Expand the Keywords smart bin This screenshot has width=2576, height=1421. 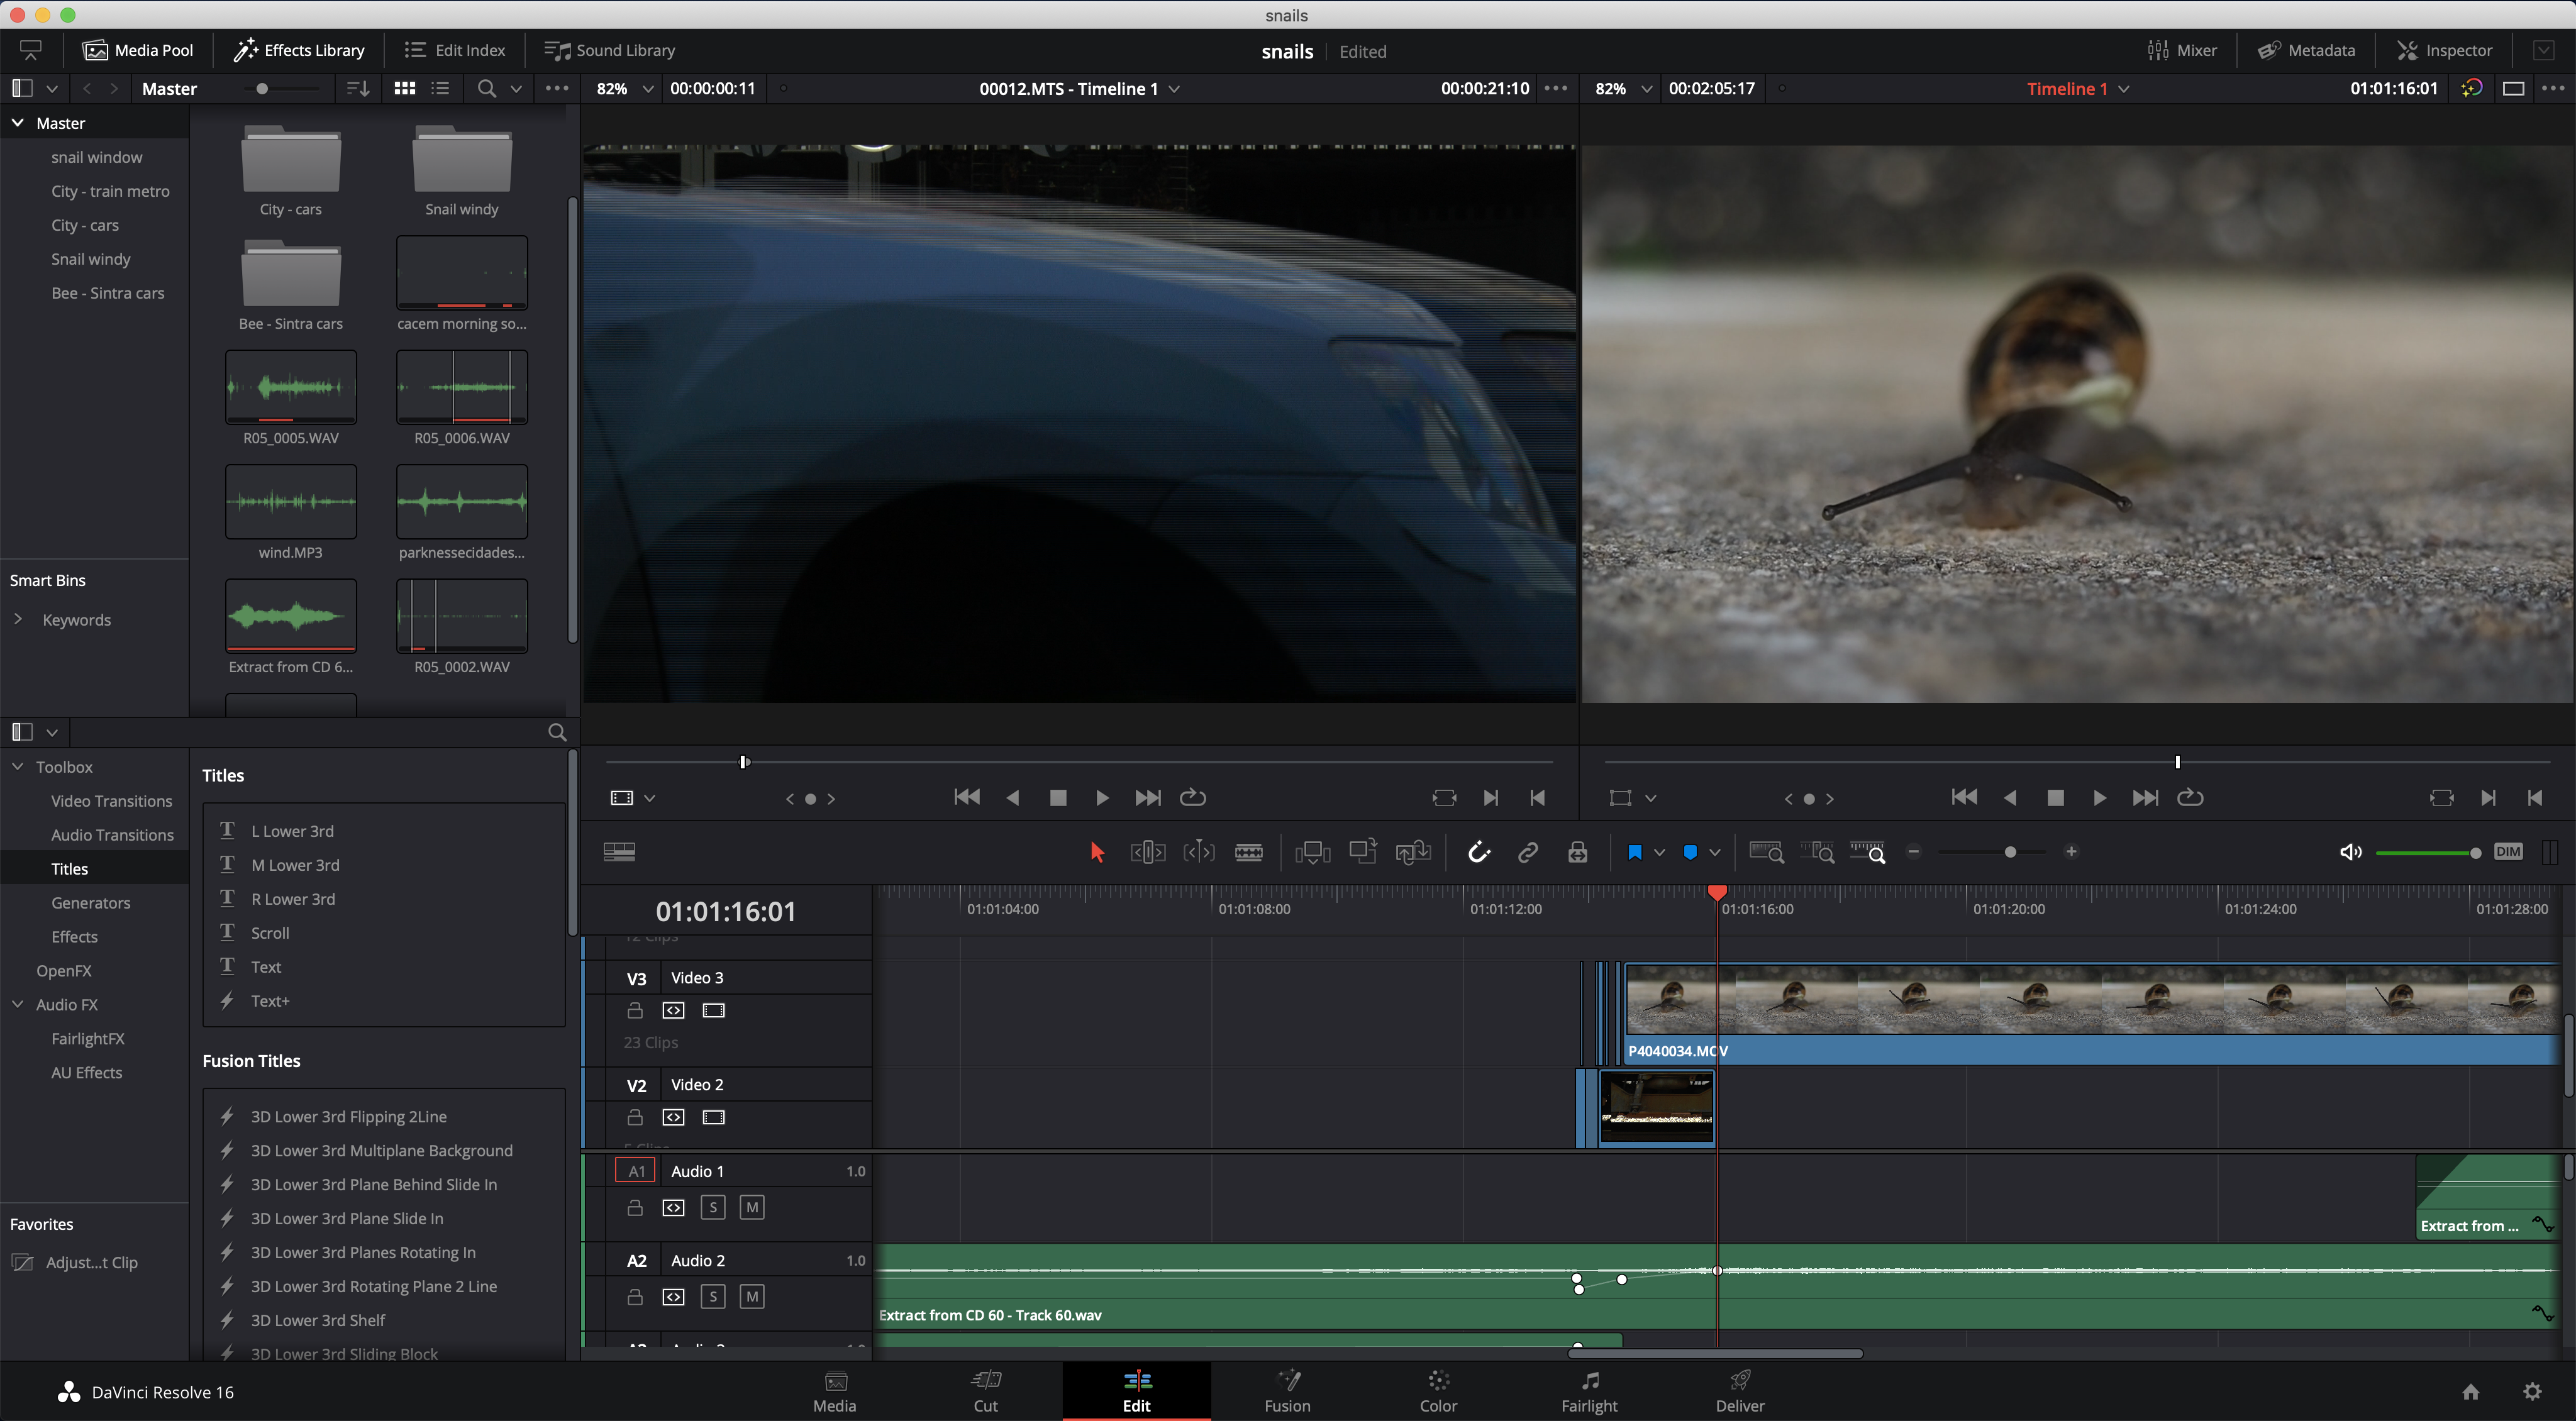click(x=18, y=619)
